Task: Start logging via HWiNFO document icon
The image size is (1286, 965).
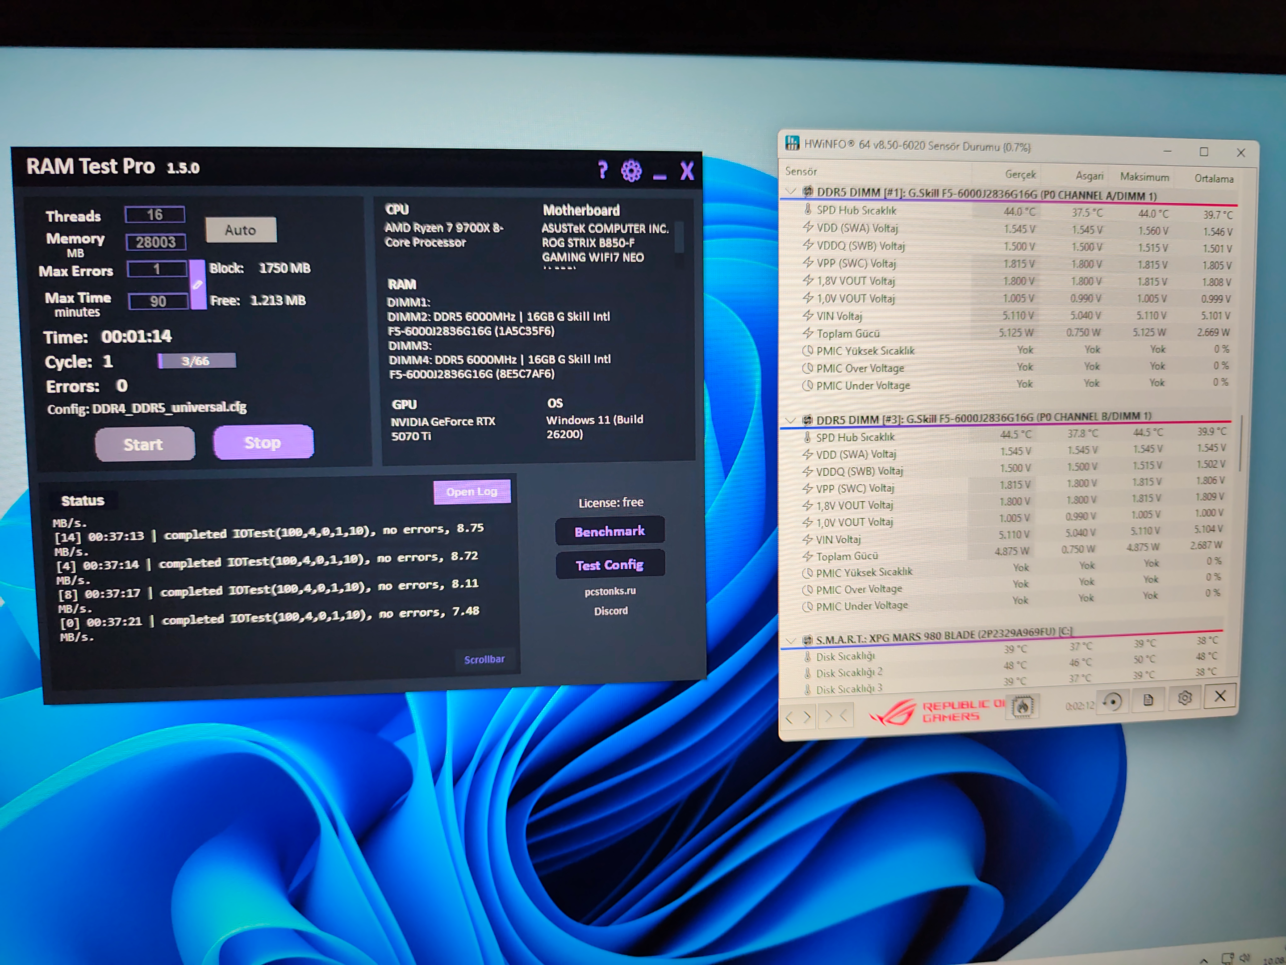Action: (1148, 700)
